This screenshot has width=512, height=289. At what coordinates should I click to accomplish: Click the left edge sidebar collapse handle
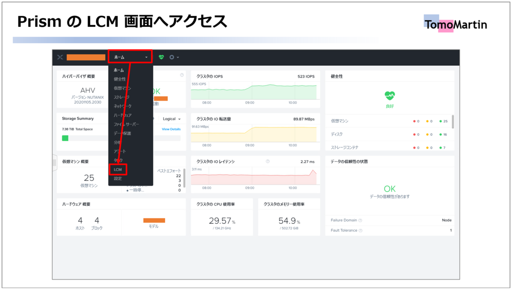54,163
